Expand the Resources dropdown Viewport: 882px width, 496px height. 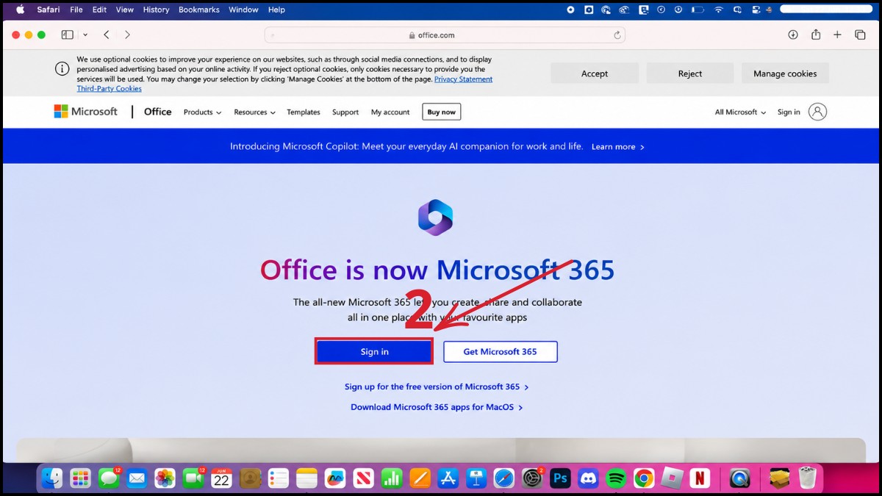(254, 112)
